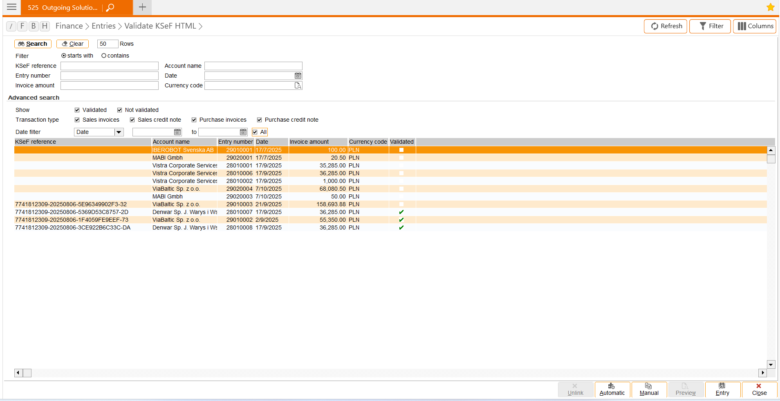Open the Date field calendar picker

coord(298,76)
